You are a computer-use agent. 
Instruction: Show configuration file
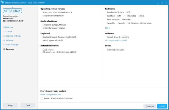(x=50, y=95)
